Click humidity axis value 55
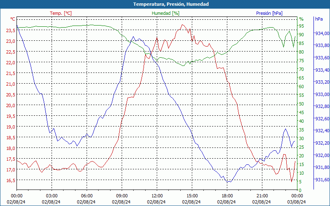The image size is (330, 206). tap(302, 95)
